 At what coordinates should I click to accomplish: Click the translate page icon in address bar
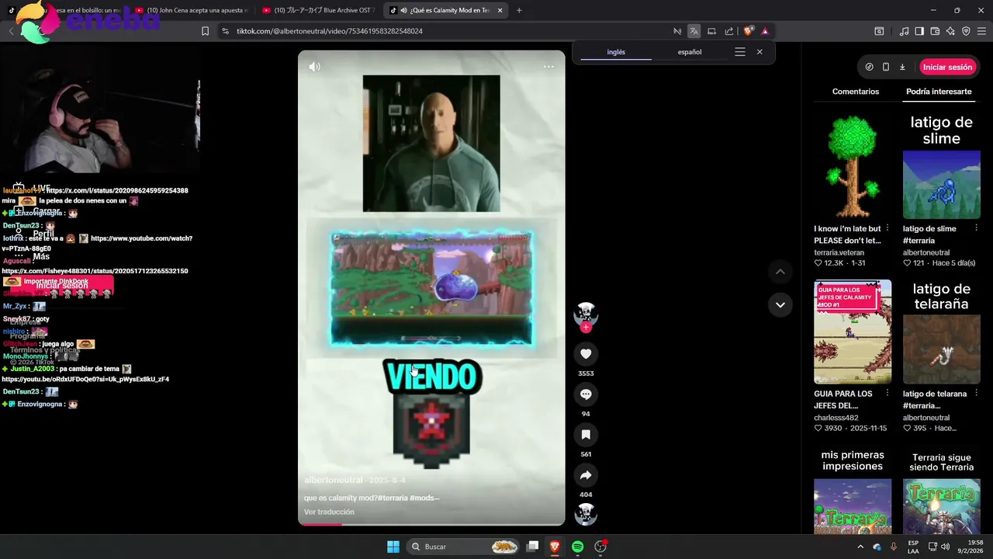tap(694, 31)
